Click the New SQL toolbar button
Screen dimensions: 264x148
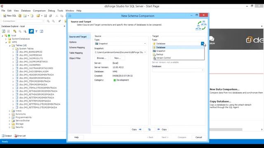click(x=10, y=16)
